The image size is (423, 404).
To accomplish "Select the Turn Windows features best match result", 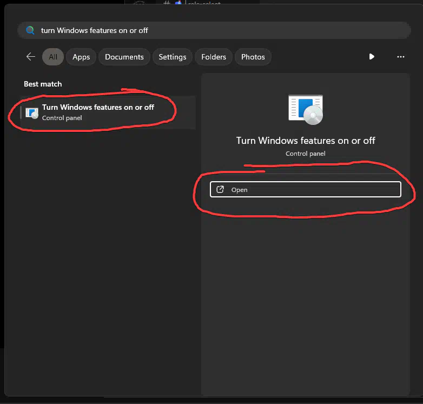I will 108,112.
